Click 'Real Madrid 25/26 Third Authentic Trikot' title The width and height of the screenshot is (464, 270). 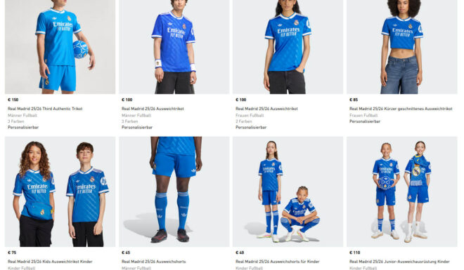(45, 109)
